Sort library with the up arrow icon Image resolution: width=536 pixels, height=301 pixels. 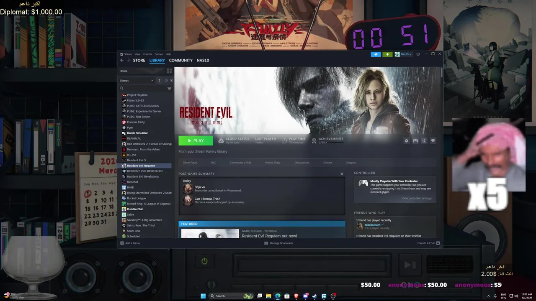(x=159, y=80)
